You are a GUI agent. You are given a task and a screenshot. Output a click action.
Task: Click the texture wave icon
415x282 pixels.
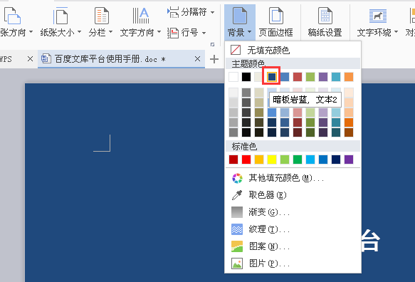(237, 229)
